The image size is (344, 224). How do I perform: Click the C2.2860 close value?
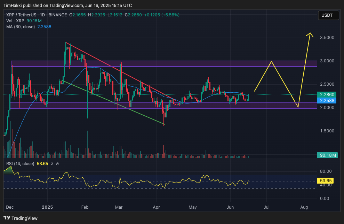point(133,15)
